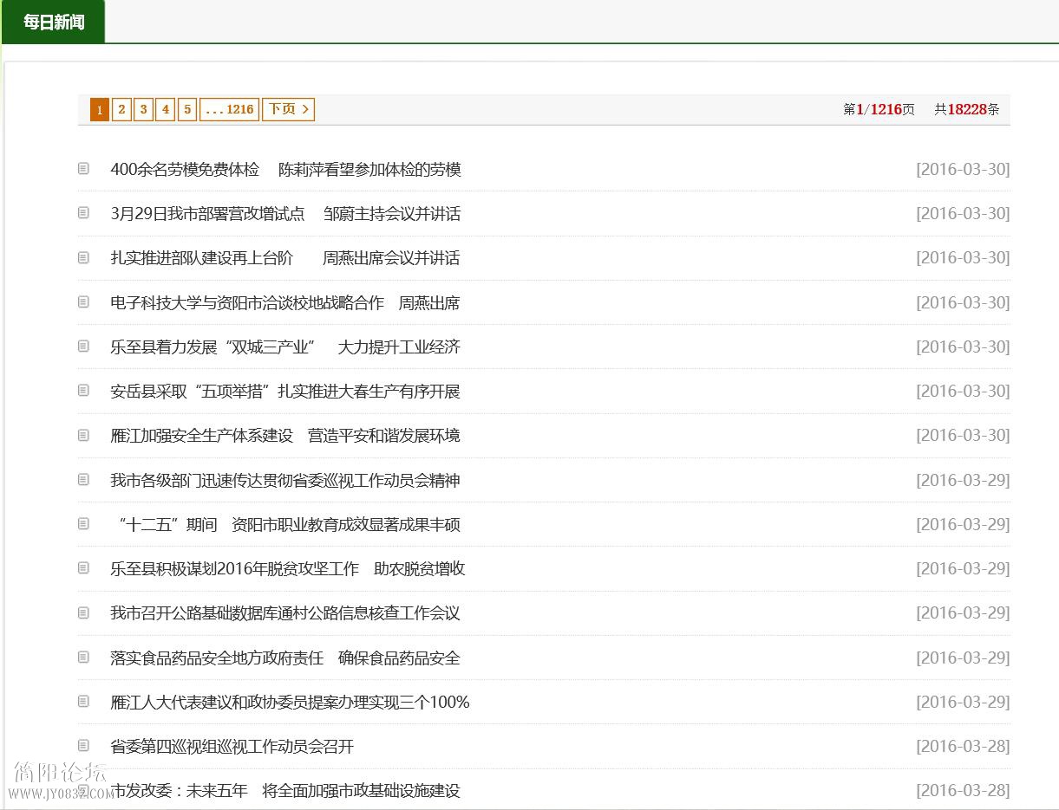Open article 雁江人大代表建议和政协委员提案
1059x810 pixels.
coord(290,703)
